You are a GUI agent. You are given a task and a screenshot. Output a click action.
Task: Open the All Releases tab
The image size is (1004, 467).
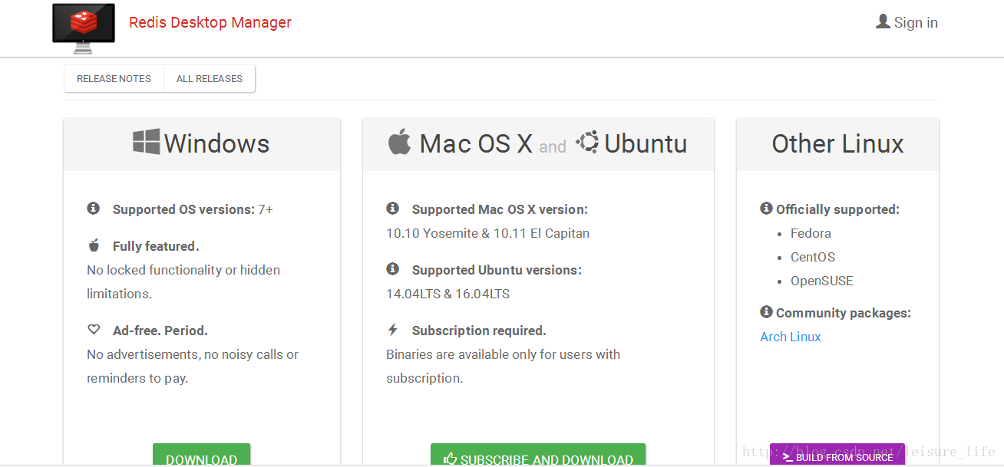pos(210,78)
